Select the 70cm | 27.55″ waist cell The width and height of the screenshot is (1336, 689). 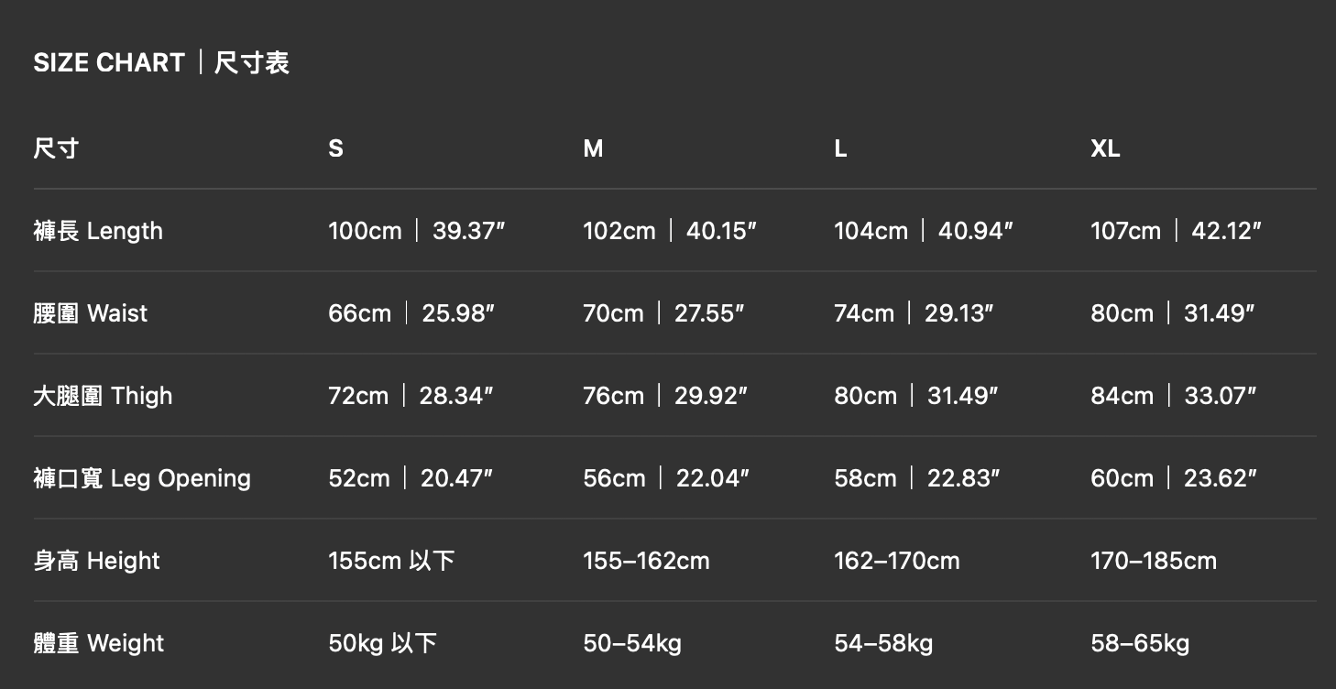pos(663,313)
